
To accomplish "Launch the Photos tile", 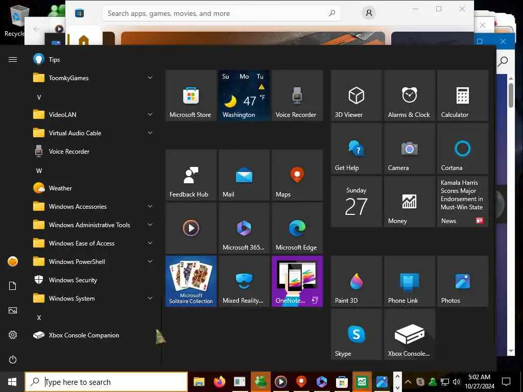I will [463, 281].
